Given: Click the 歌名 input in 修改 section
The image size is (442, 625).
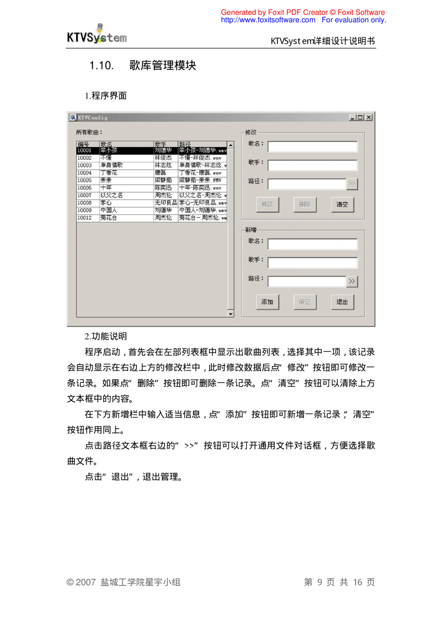Looking at the screenshot, I should [x=312, y=147].
